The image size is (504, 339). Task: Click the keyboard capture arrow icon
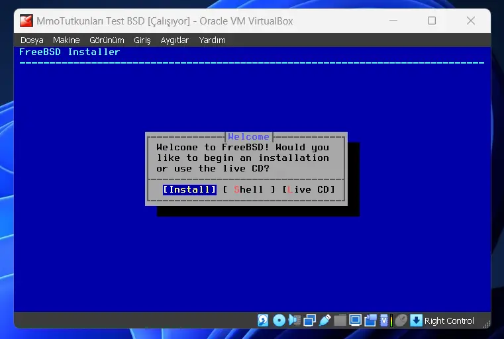[x=417, y=320]
